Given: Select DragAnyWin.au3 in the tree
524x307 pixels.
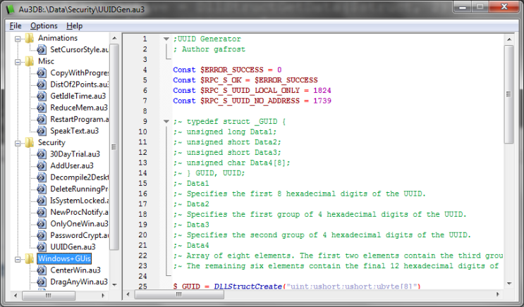Looking at the screenshot, I should [79, 282].
